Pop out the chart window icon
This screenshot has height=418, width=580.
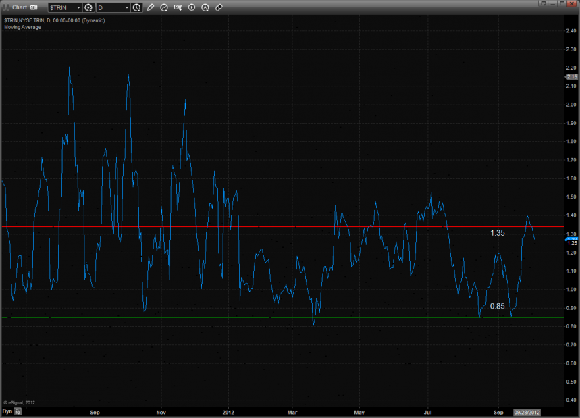(543, 3)
